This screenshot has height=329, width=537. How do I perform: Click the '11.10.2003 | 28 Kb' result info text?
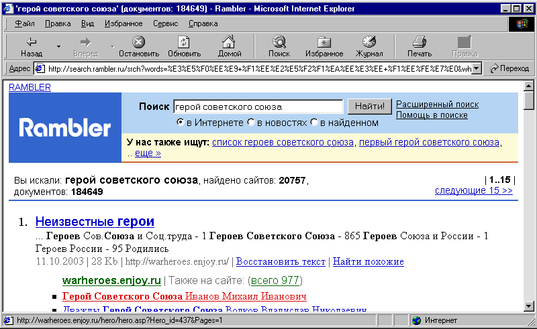[77, 261]
